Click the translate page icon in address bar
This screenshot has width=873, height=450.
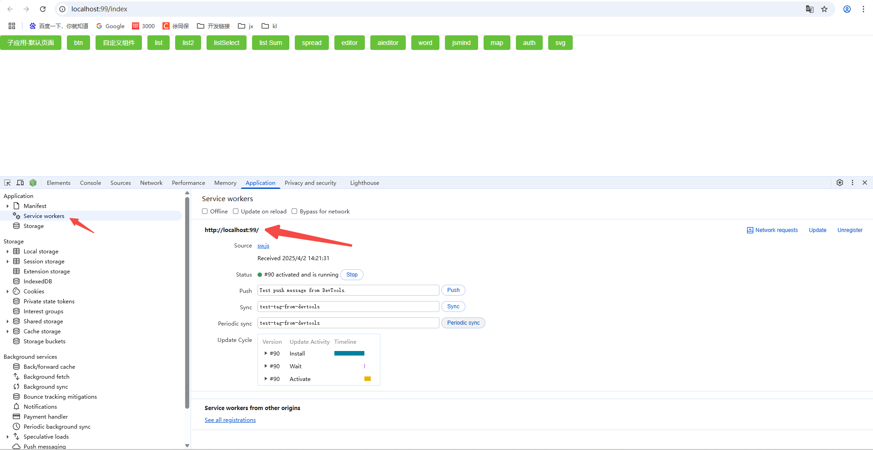[x=810, y=9]
